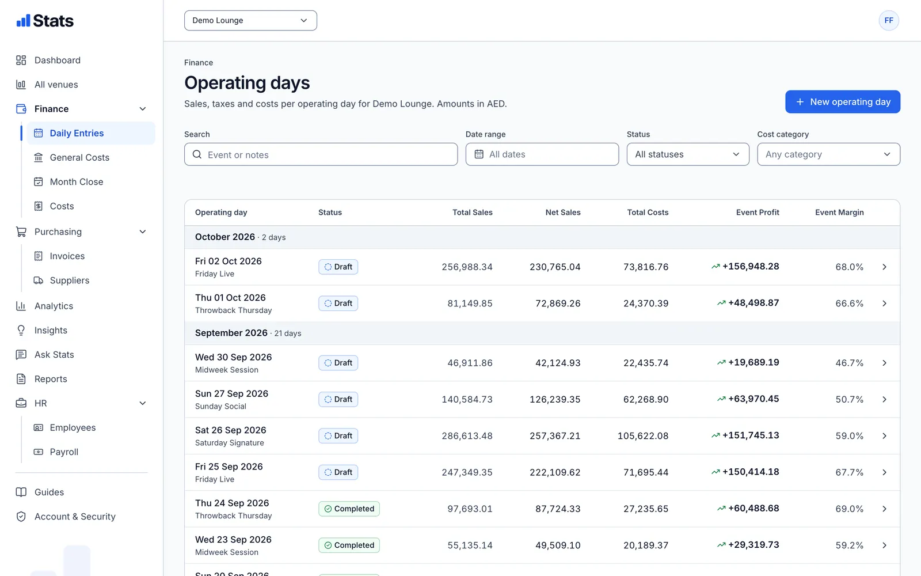Open Sat 26 Sep 2026 row chevron

[x=885, y=436]
